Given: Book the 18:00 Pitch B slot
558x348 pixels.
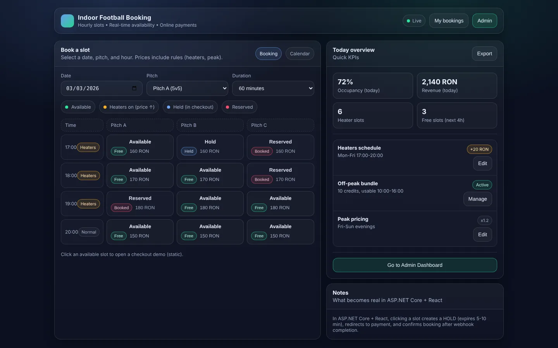Looking at the screenshot, I should click(210, 176).
